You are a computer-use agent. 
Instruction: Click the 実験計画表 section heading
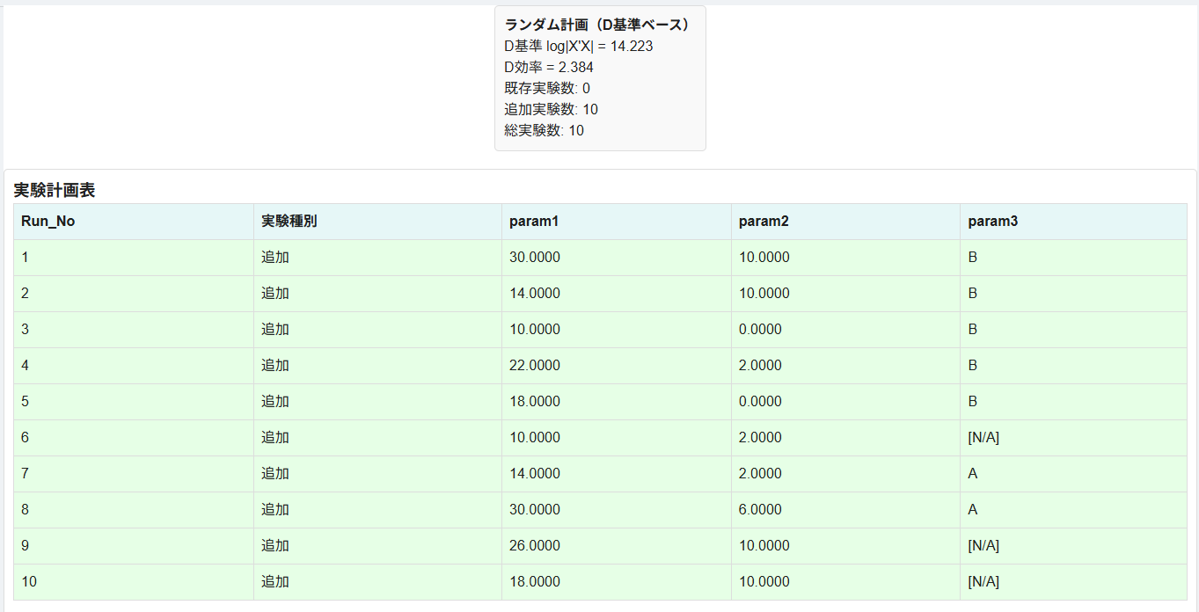55,190
